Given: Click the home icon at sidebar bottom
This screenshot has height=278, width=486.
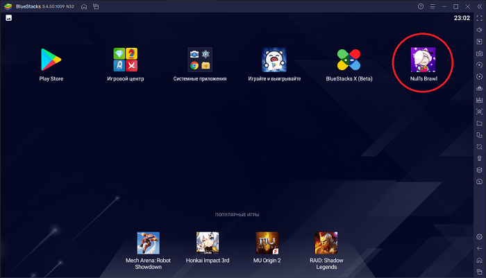Looking at the screenshot, I should [480, 260].
